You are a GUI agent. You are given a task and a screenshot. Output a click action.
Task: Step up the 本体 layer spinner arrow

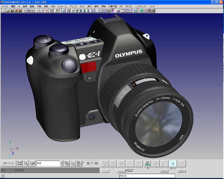62,162
